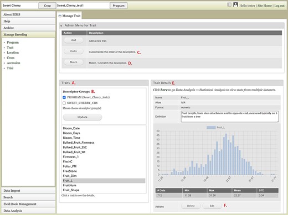The image size is (288, 215).
Task: Click the Match descriptors button
Action: (74, 62)
